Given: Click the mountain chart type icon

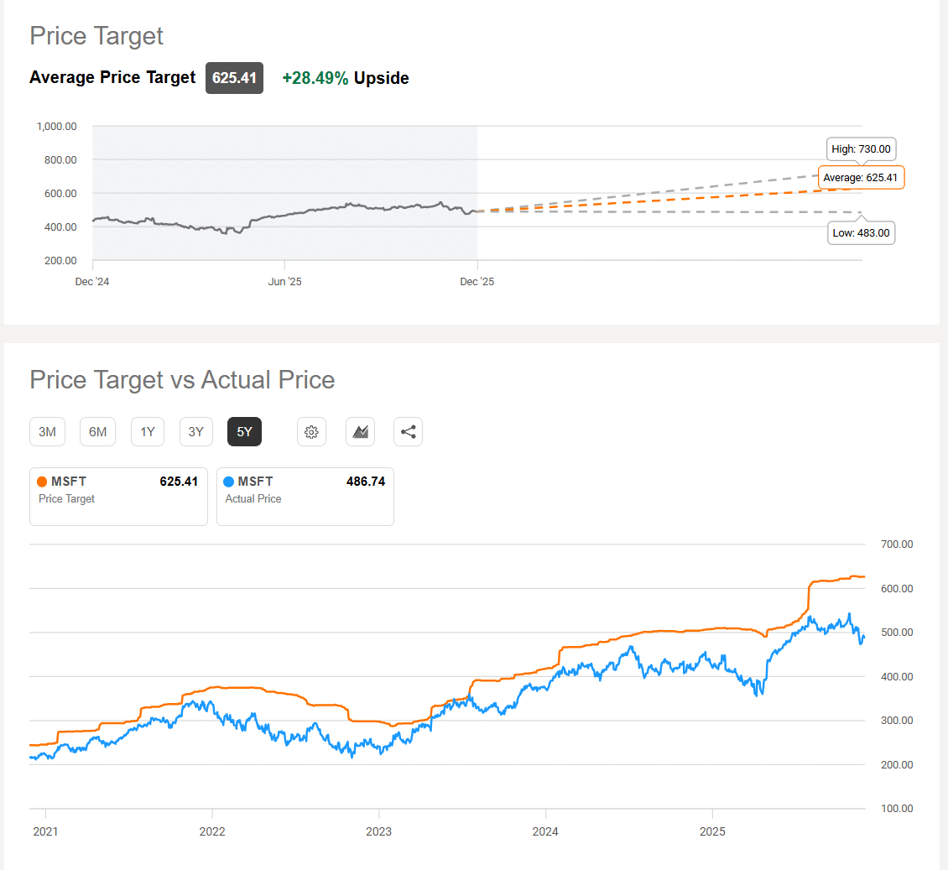Looking at the screenshot, I should pyautogui.click(x=360, y=432).
